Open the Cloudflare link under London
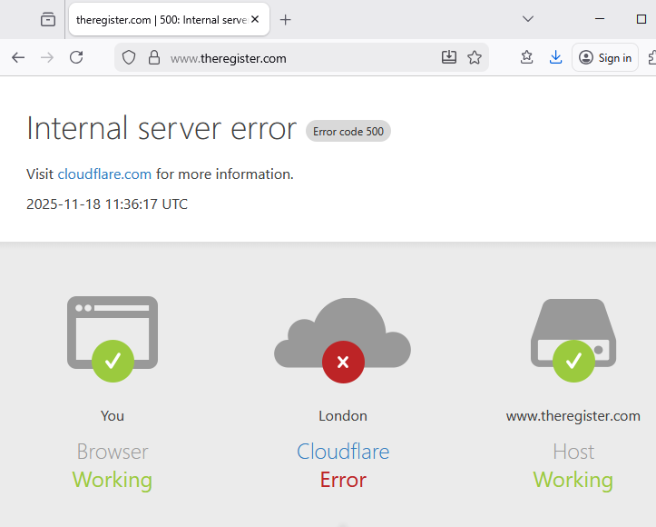 [343, 452]
